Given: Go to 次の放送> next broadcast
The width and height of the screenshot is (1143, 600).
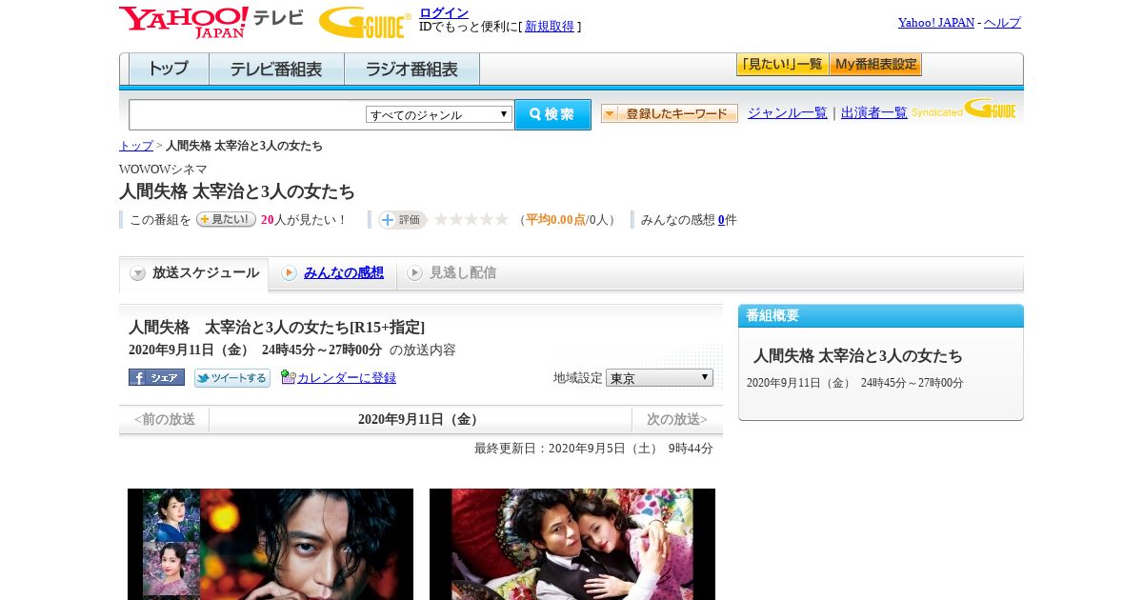Looking at the screenshot, I should pyautogui.click(x=677, y=420).
